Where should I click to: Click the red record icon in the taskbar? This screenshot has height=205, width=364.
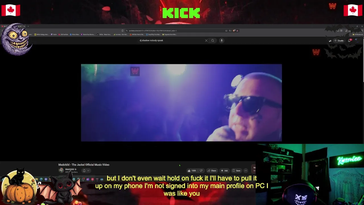click(x=92, y=179)
